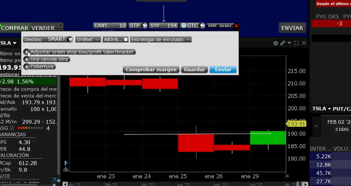Image resolution: width=351 pixels, height=186 pixels.
Task: Click the clock icon next to GTC
Action: [183, 26]
